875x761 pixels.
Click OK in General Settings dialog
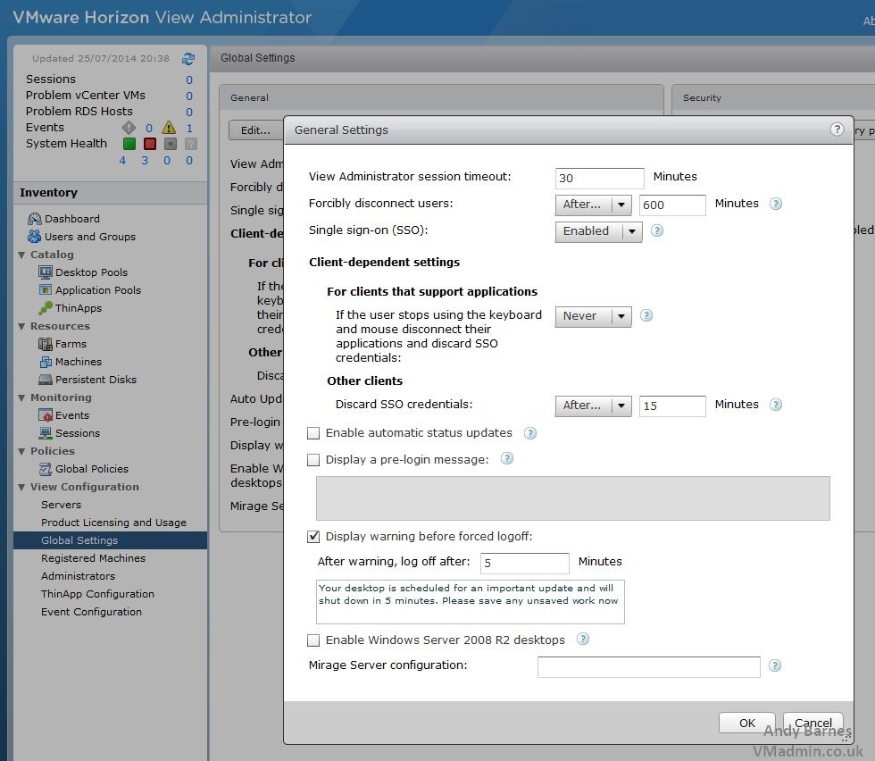pos(746,723)
